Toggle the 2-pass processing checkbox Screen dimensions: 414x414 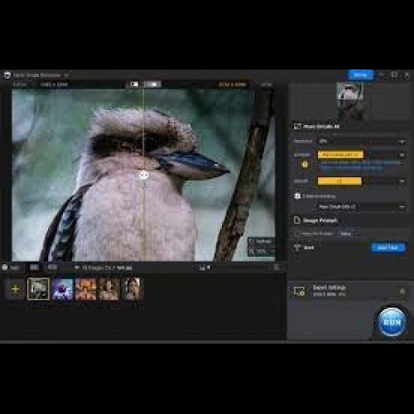(x=297, y=196)
